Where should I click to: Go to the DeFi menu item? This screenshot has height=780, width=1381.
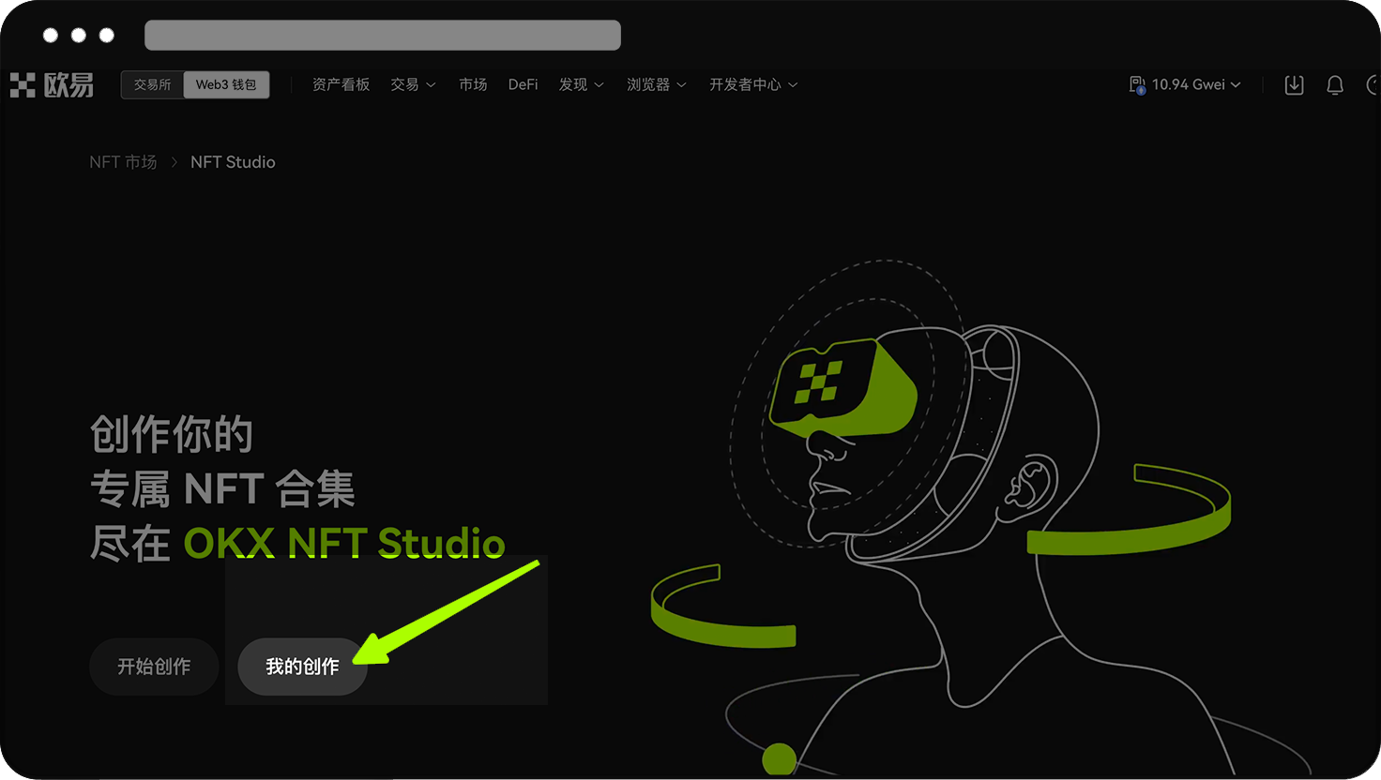(x=523, y=84)
